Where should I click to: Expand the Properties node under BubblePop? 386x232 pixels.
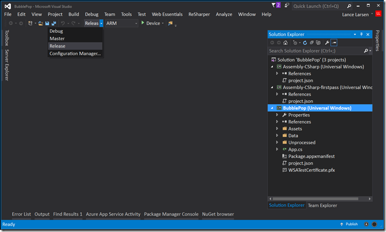[x=277, y=115]
